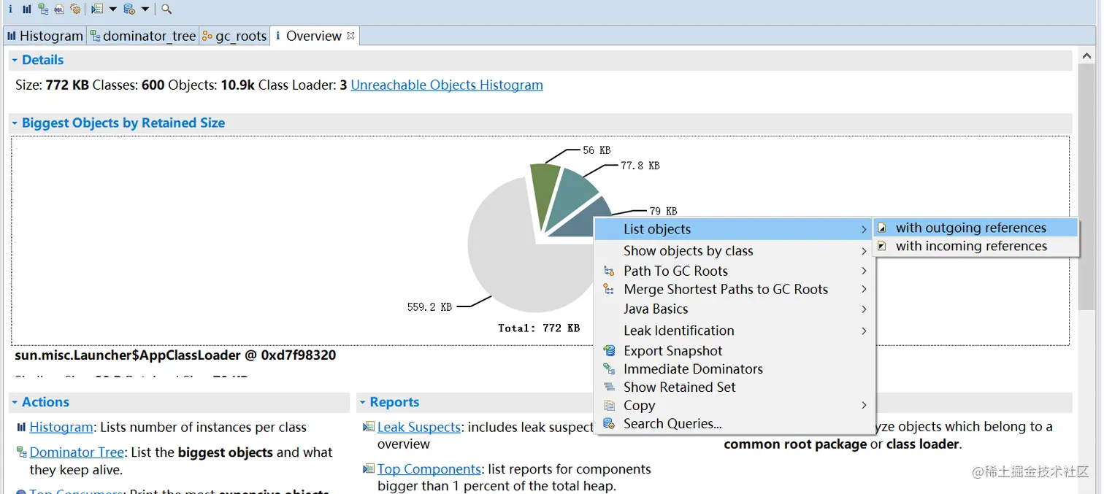Open the overview info toolbar icon
1104x494 pixels.
(x=10, y=9)
